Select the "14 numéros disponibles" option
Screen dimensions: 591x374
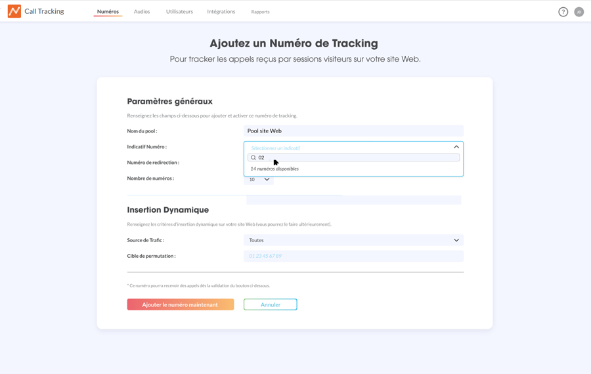tap(274, 169)
